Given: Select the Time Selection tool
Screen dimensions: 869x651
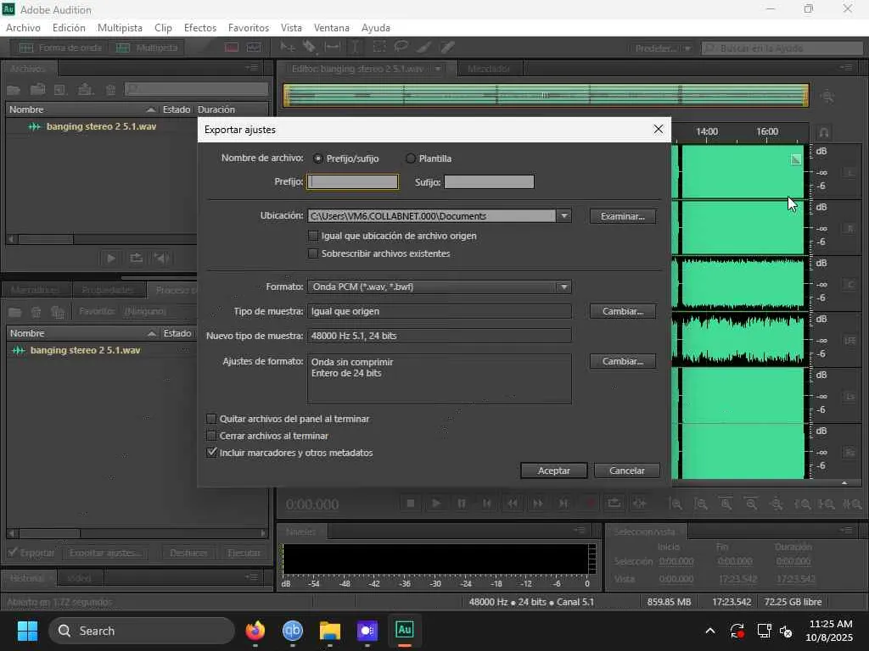Looking at the screenshot, I should [x=356, y=48].
